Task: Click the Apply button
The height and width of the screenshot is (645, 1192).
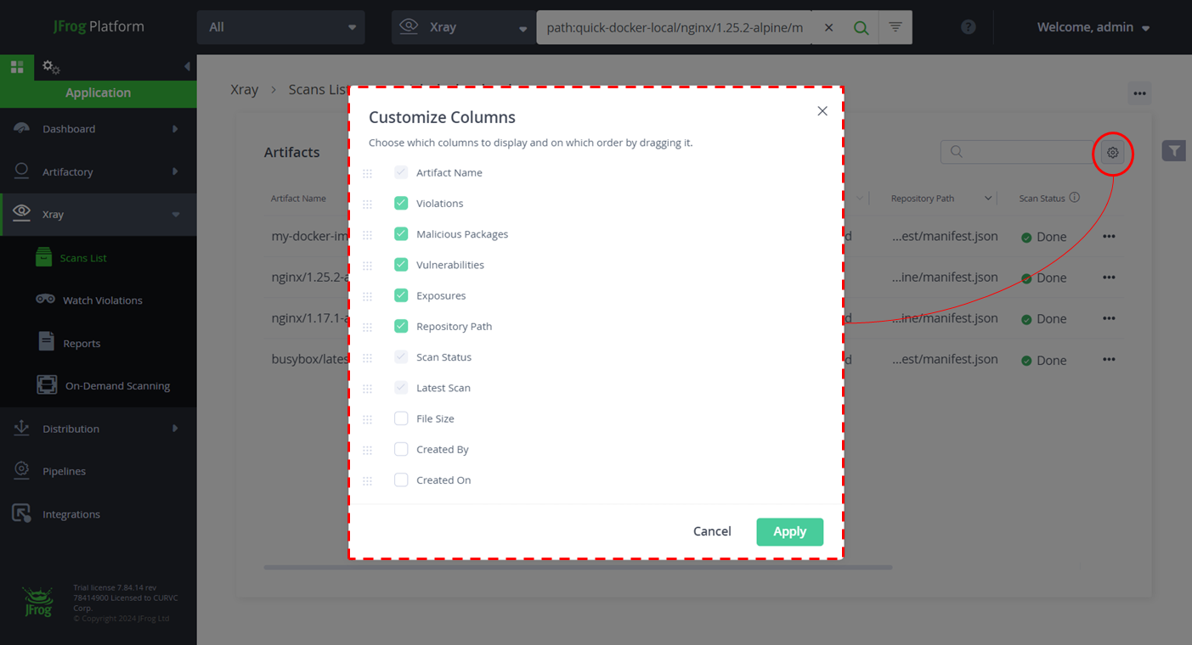Action: [789, 531]
